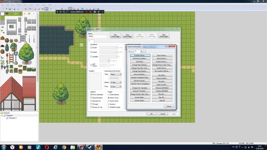Open movement Type dropdown
The height and width of the screenshot is (150, 267).
(116, 74)
